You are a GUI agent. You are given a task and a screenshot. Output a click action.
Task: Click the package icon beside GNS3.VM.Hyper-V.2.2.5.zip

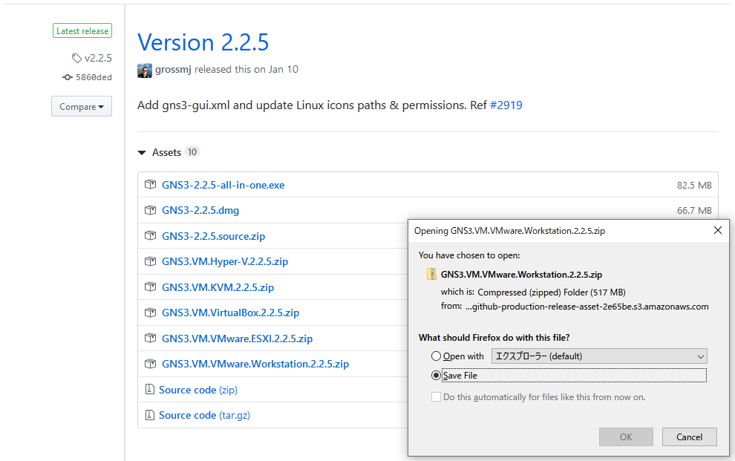[x=150, y=261]
